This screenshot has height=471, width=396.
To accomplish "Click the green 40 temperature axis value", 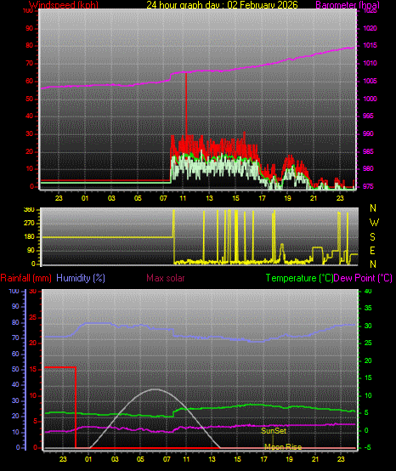I will click(368, 291).
